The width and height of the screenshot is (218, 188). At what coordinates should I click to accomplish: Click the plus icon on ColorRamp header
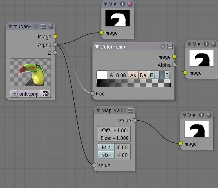(x=163, y=46)
